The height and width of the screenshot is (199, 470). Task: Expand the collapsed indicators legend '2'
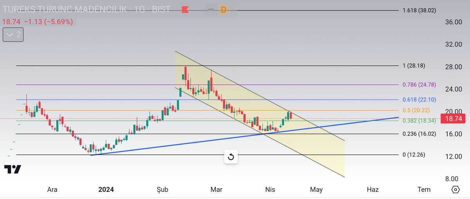13,35
